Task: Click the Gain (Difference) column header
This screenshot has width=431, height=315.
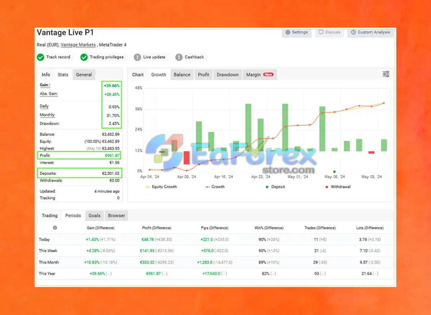Action: tap(101, 228)
